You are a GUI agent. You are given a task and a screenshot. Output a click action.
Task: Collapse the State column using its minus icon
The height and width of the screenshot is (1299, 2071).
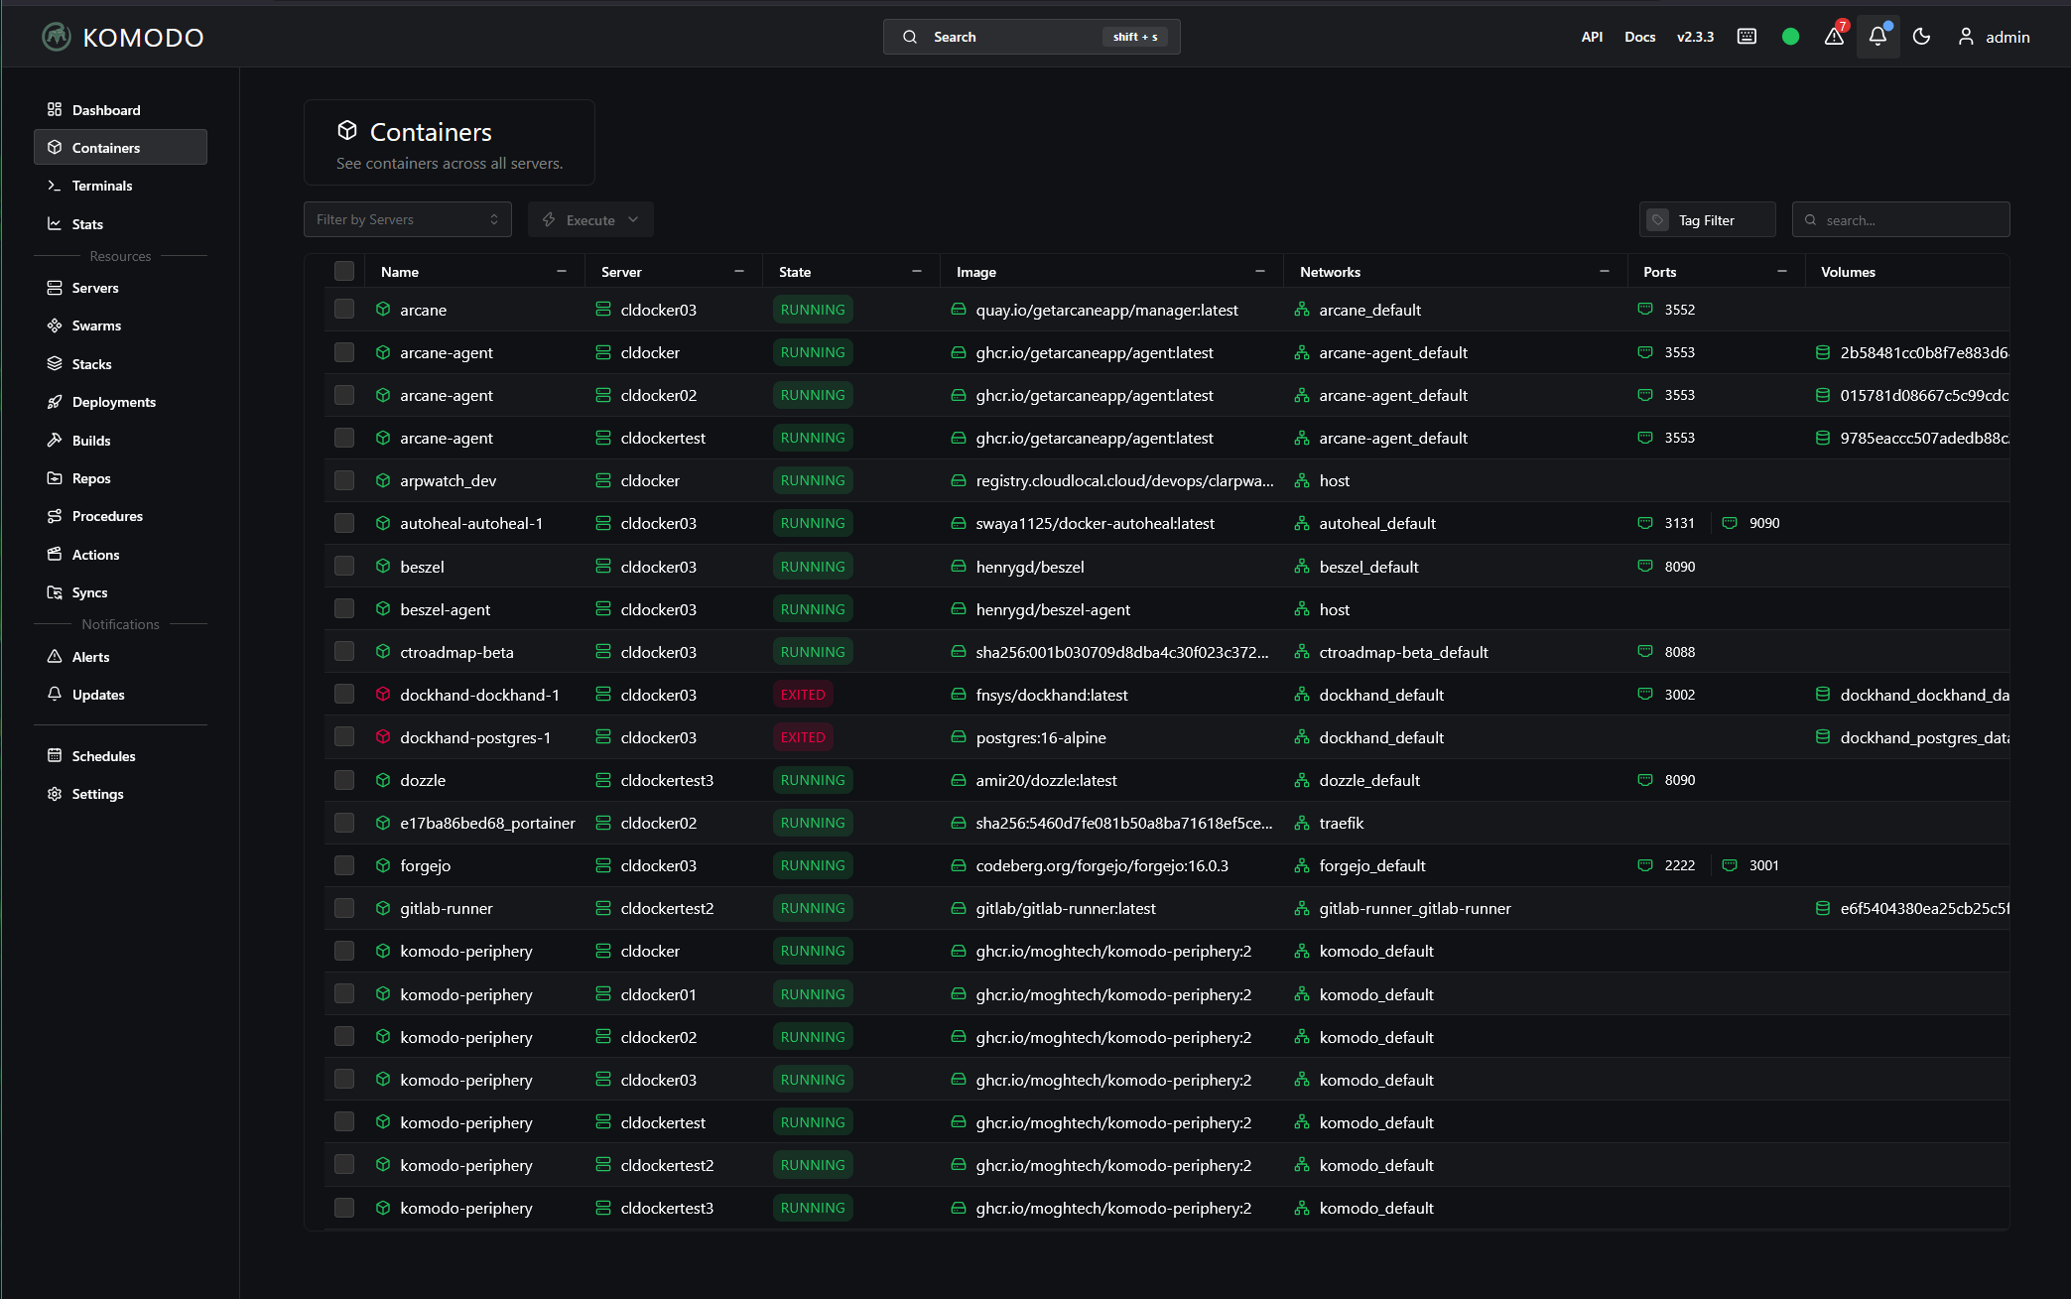click(x=917, y=271)
